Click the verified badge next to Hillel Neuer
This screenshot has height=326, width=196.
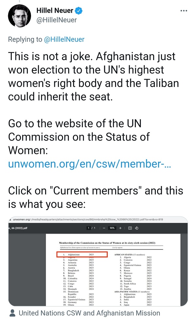point(79,11)
